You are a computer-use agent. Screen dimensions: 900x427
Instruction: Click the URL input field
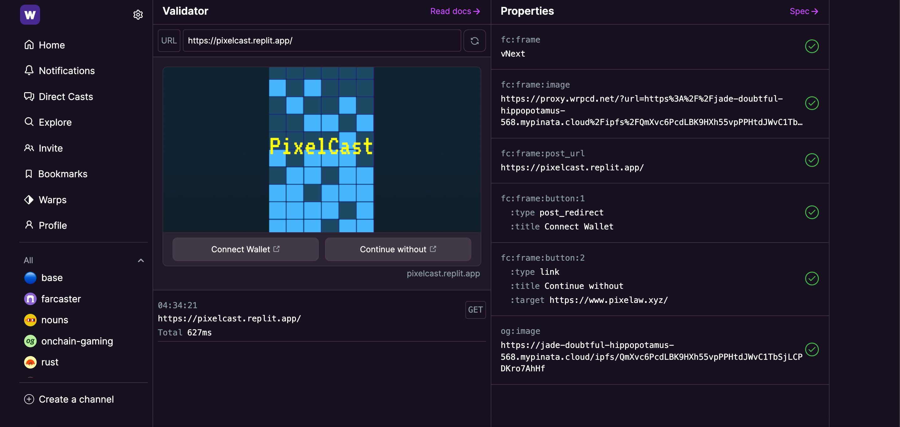pyautogui.click(x=322, y=41)
